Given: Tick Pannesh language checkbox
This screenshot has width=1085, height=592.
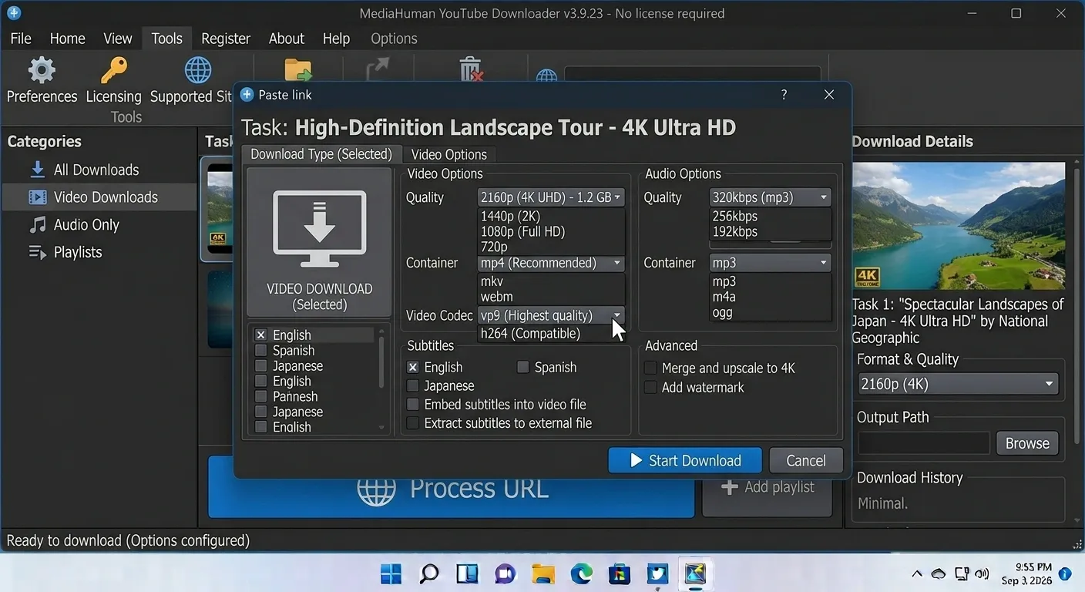Looking at the screenshot, I should tap(261, 396).
